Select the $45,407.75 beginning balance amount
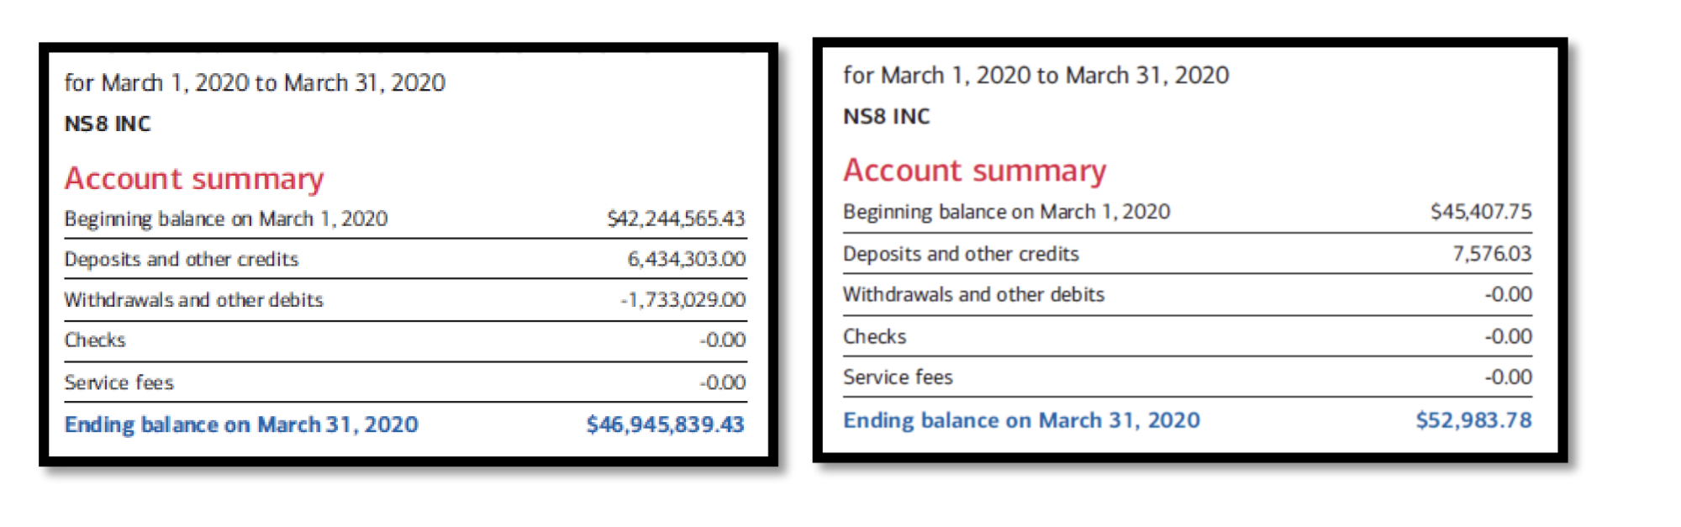 [1481, 212]
